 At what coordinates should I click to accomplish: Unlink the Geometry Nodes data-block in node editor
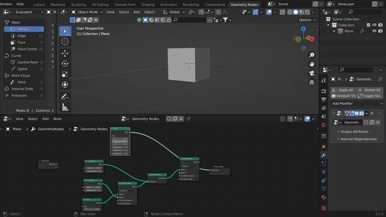[181, 119]
